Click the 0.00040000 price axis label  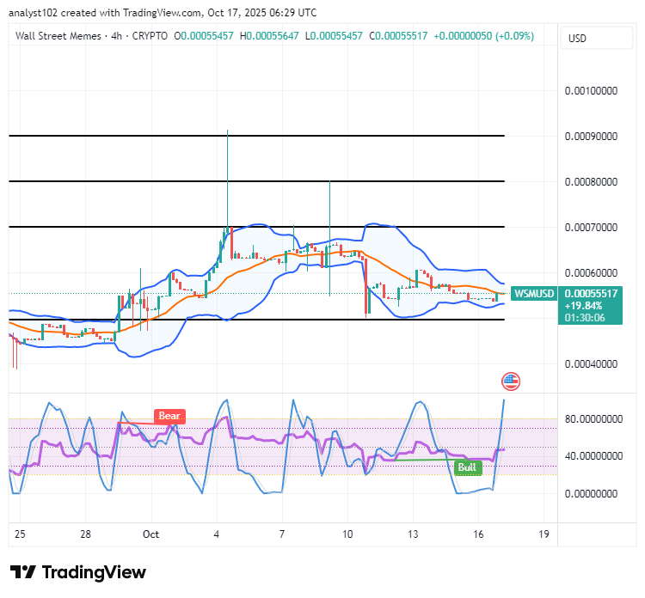591,364
